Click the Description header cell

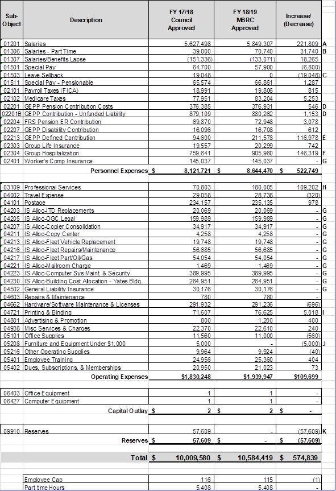86,20
